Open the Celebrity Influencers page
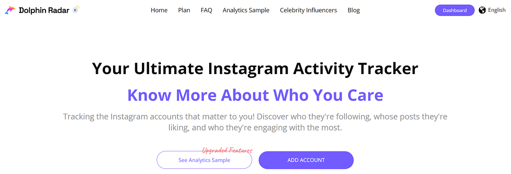This screenshot has width=511, height=174. (x=308, y=10)
